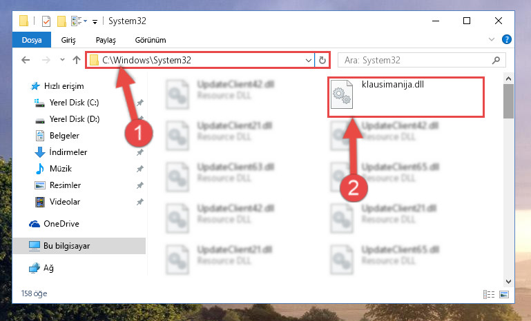Click the Properties quick access icon
Viewport: 531px width, 321px height.
click(x=46, y=21)
